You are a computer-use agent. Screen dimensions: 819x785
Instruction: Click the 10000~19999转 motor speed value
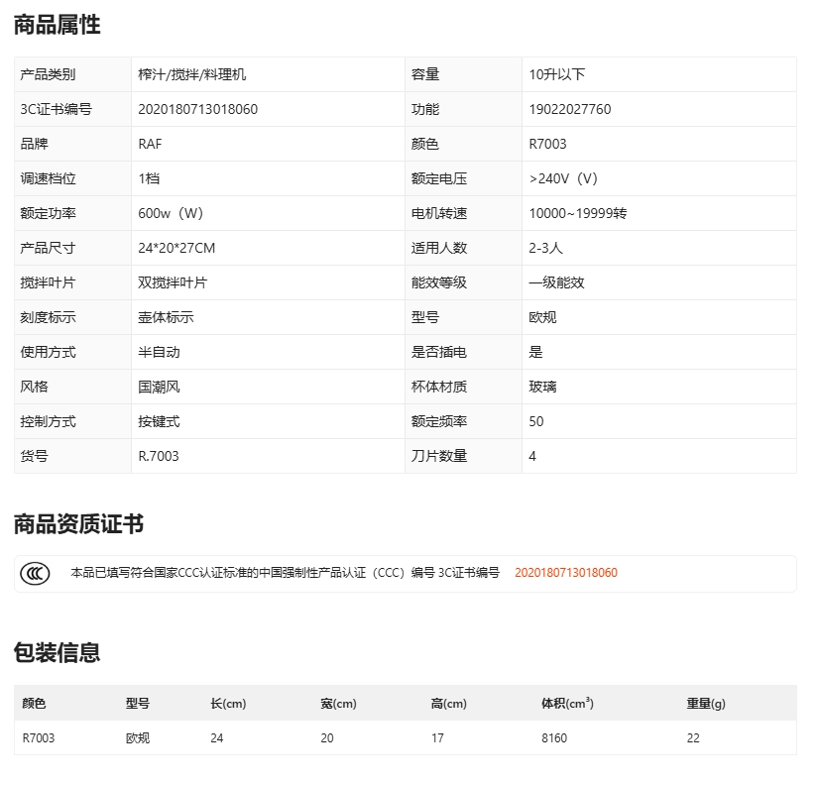pos(578,213)
